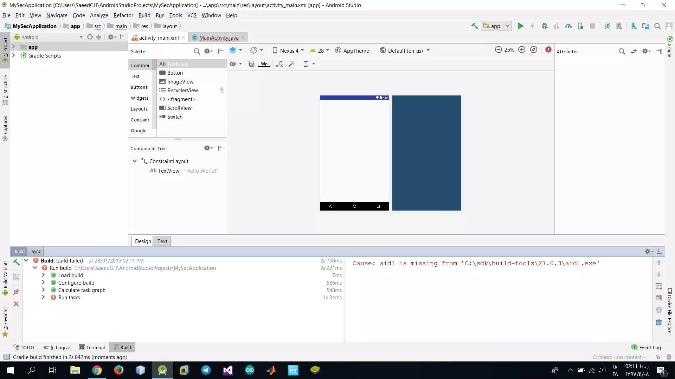Toggle the Build Variants side panel
The height and width of the screenshot is (379, 675).
[x=5, y=278]
